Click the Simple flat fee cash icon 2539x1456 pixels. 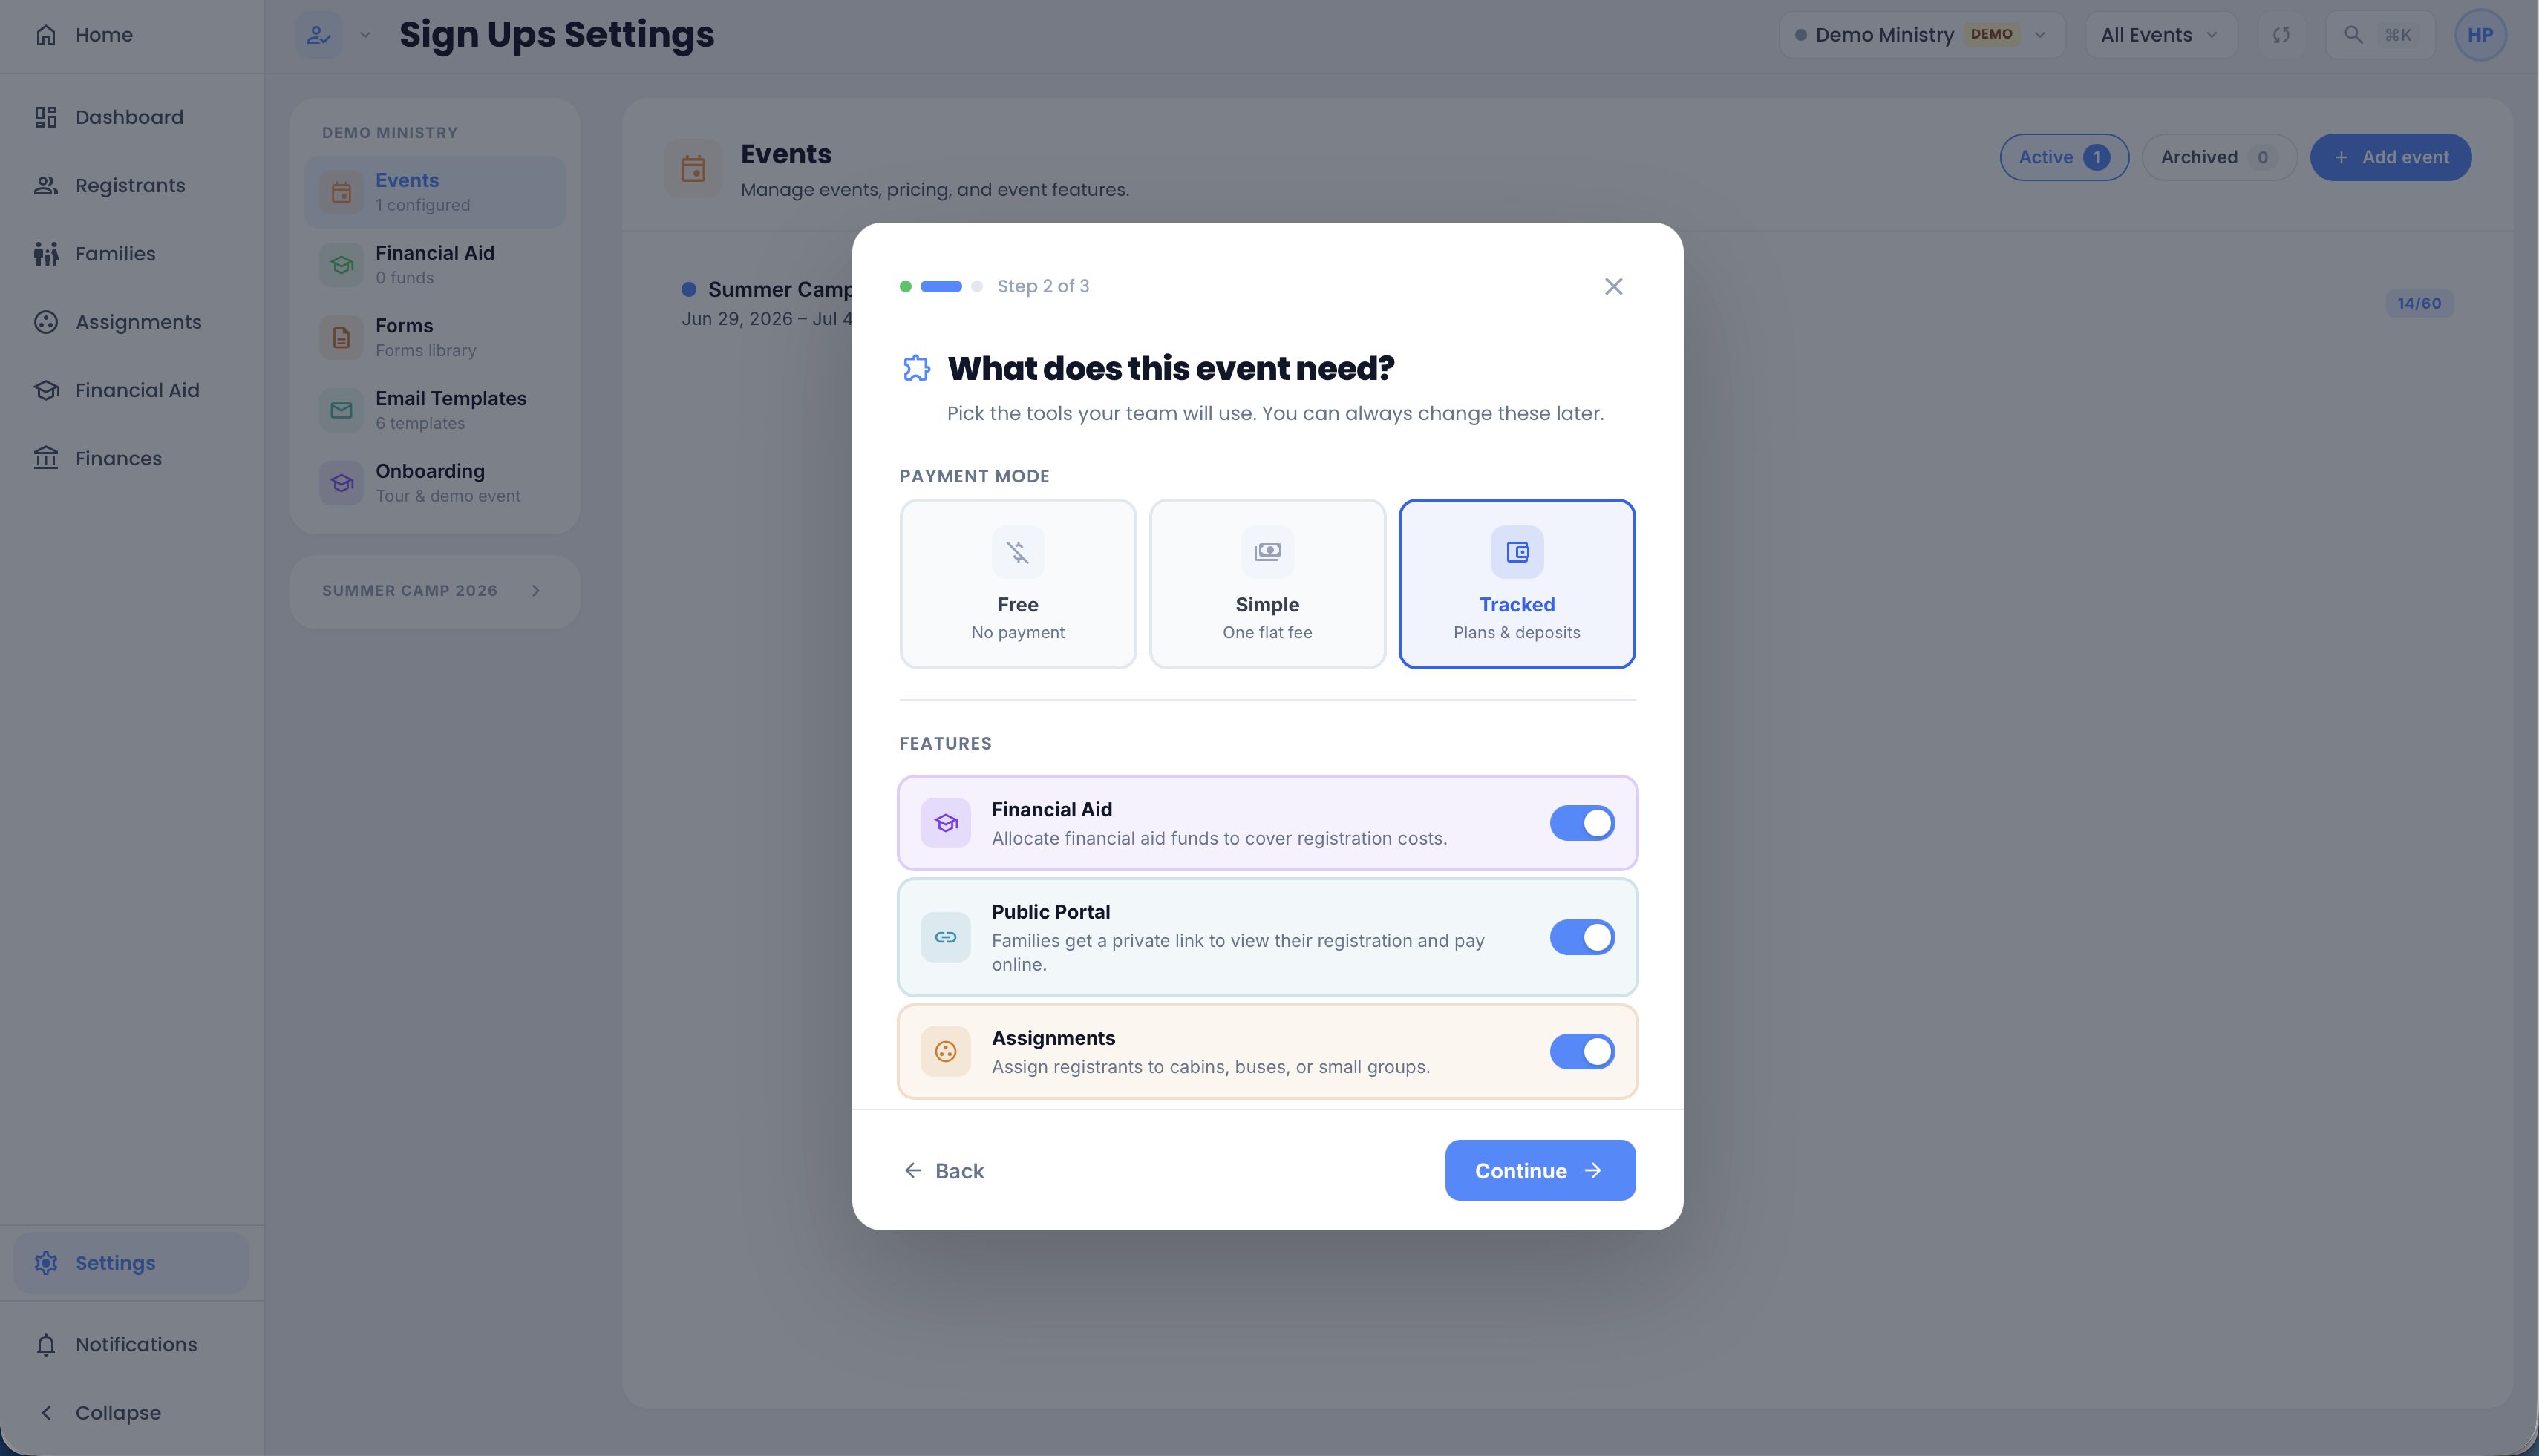coord(1267,552)
